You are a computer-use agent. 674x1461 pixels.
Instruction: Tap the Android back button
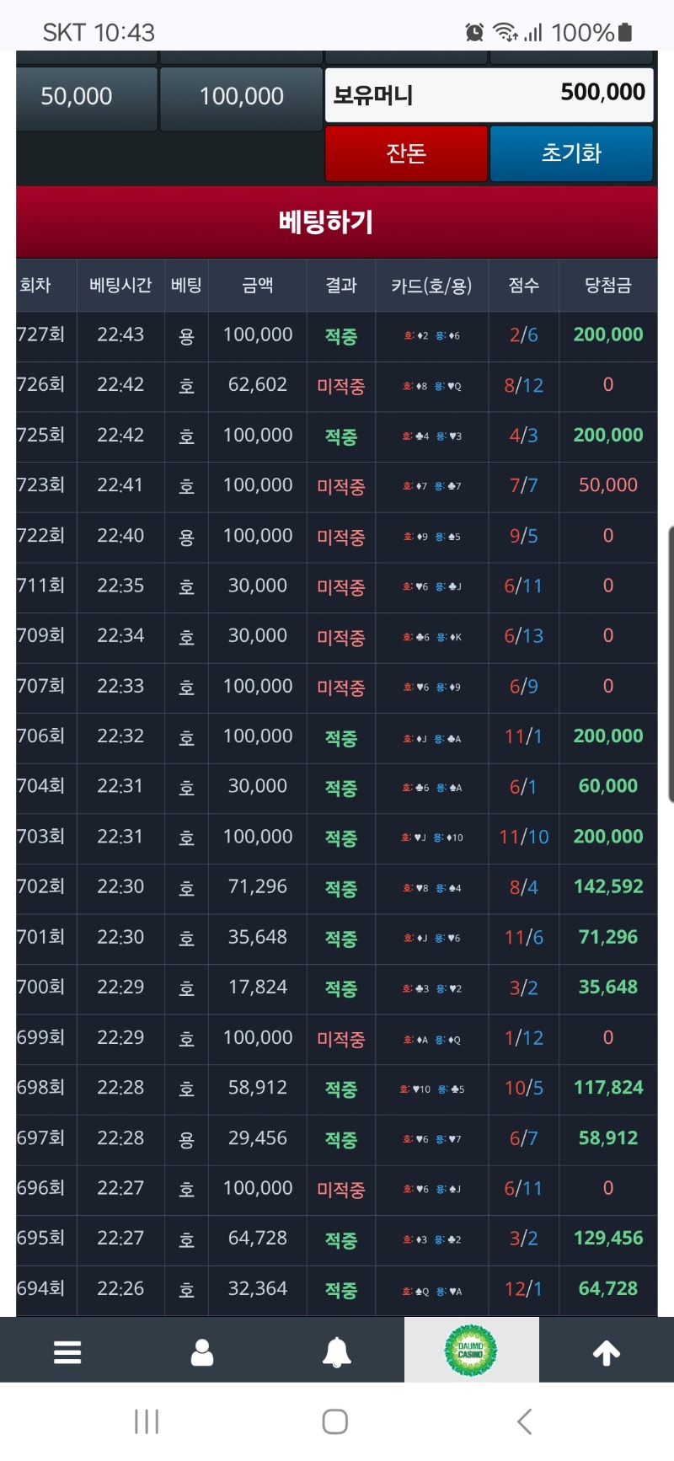coord(524,1421)
